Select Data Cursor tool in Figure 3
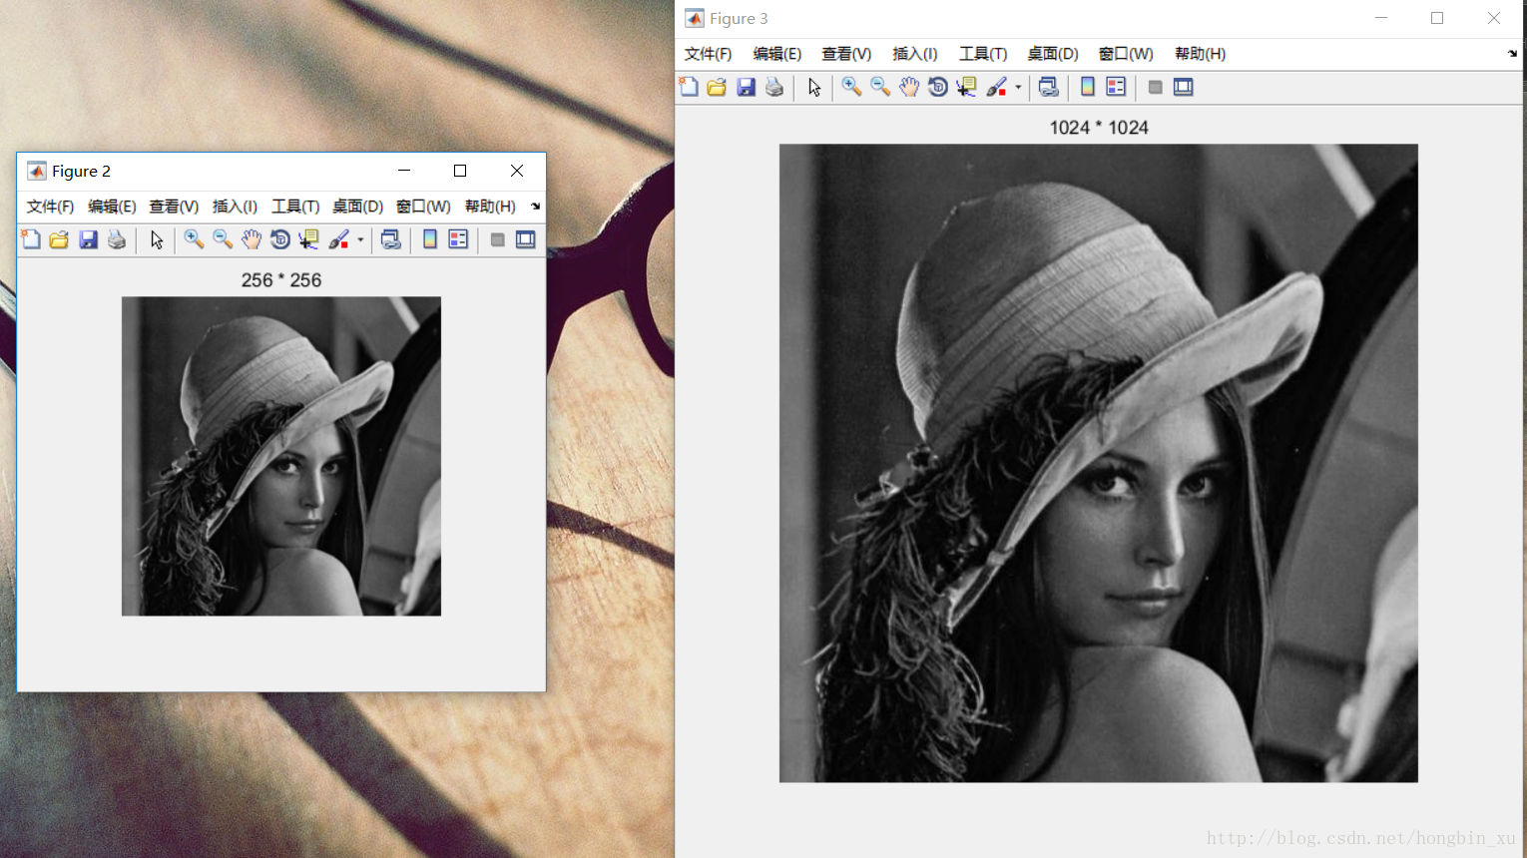This screenshot has width=1527, height=858. point(966,88)
